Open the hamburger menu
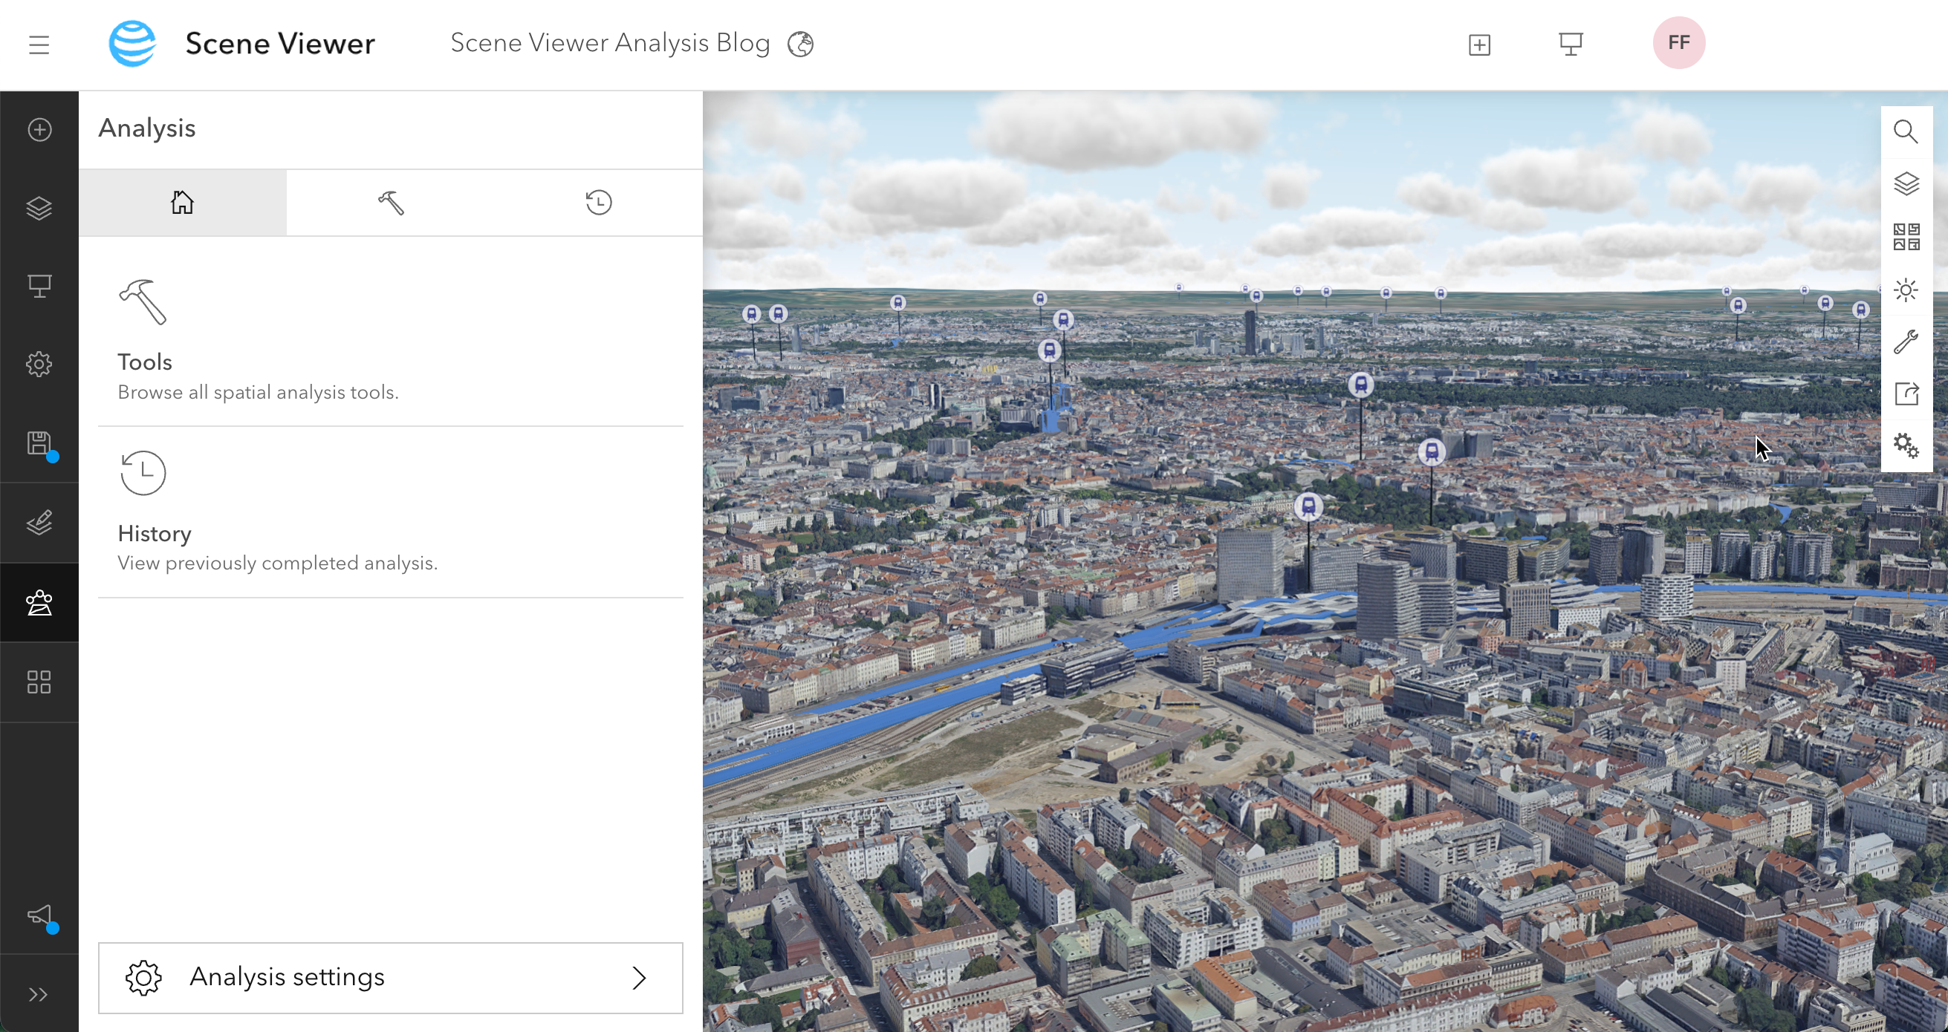The height and width of the screenshot is (1032, 1948). pyautogui.click(x=39, y=45)
